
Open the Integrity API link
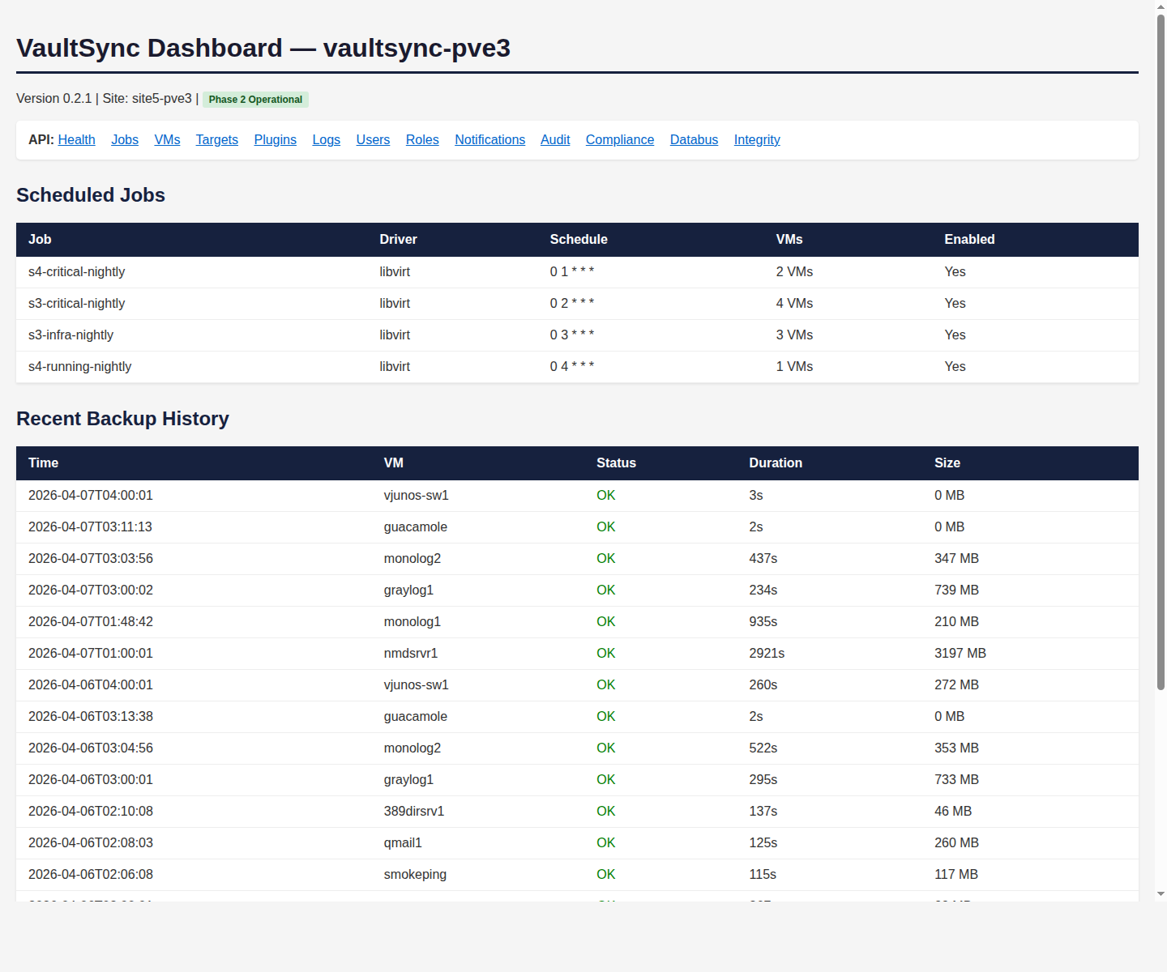coord(756,139)
